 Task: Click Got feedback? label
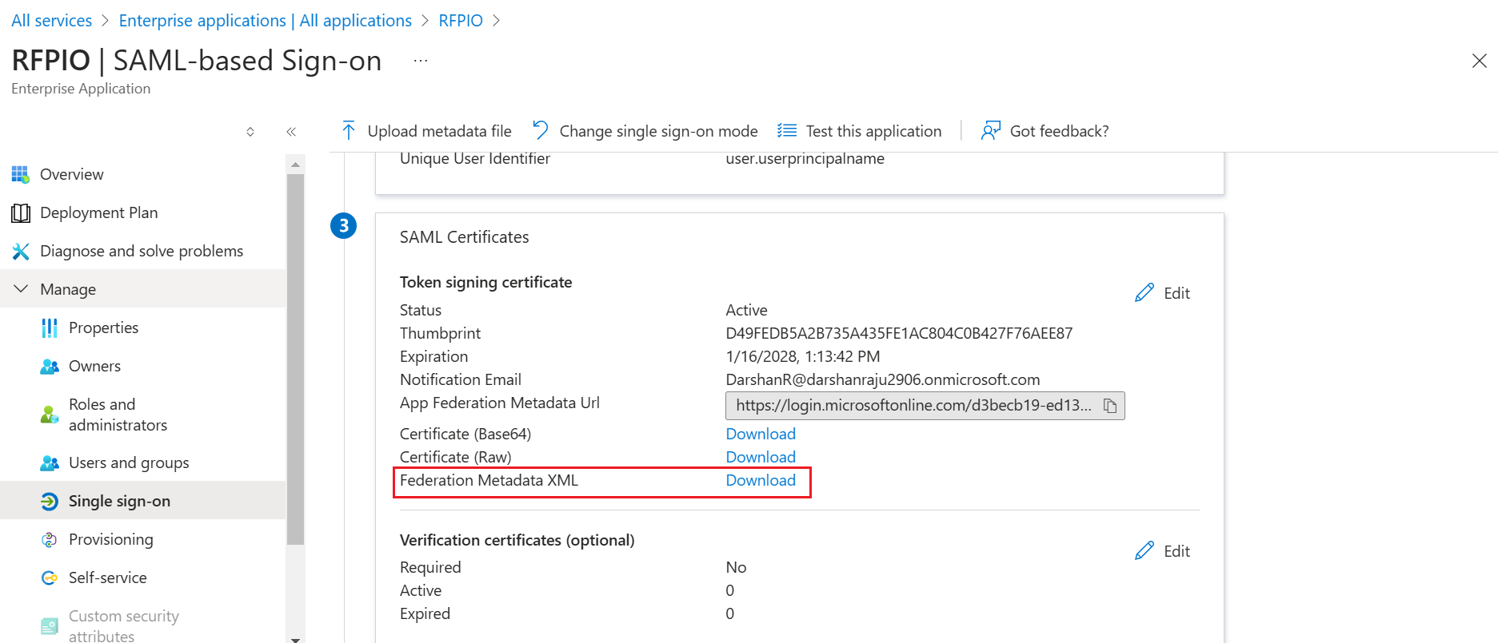[1059, 131]
